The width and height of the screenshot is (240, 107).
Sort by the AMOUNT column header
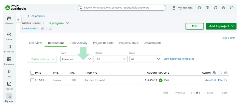tap(152, 73)
